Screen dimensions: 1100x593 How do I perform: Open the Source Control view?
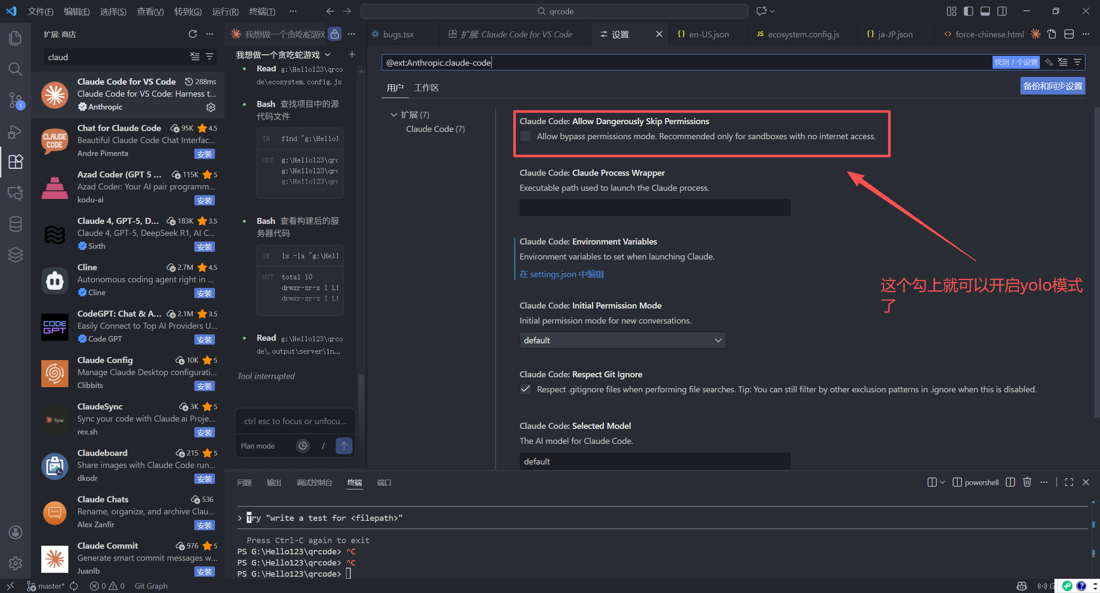[15, 100]
